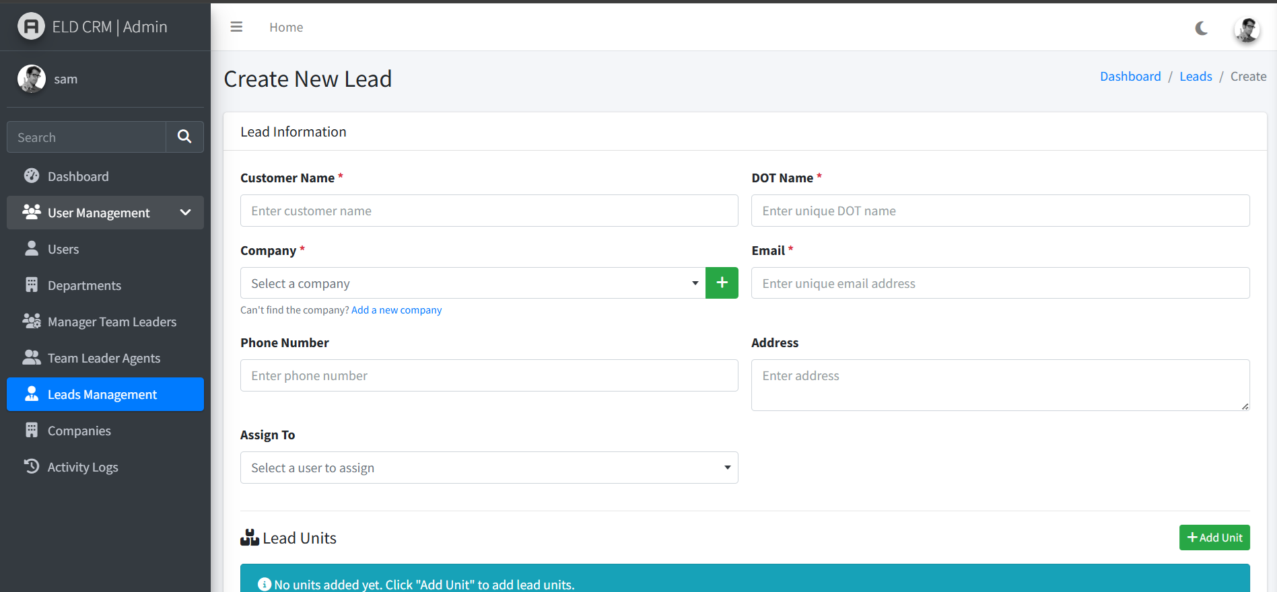1277x592 pixels.
Task: Open the profile avatar in the top bar
Action: 1247,29
